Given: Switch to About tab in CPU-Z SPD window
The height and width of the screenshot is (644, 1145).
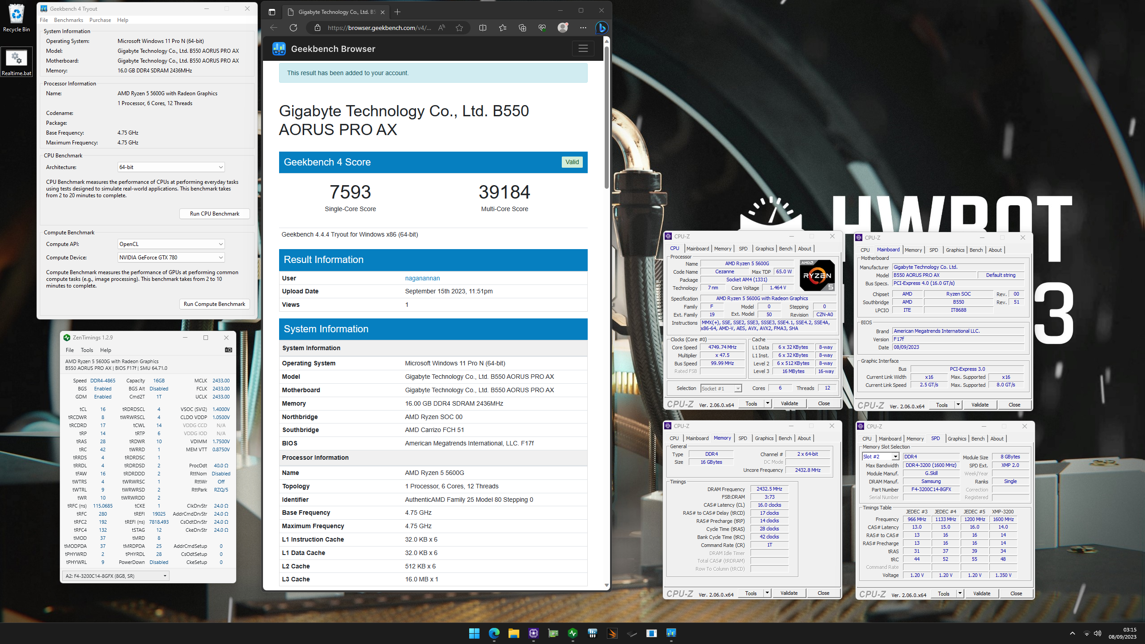Looking at the screenshot, I should click(997, 439).
